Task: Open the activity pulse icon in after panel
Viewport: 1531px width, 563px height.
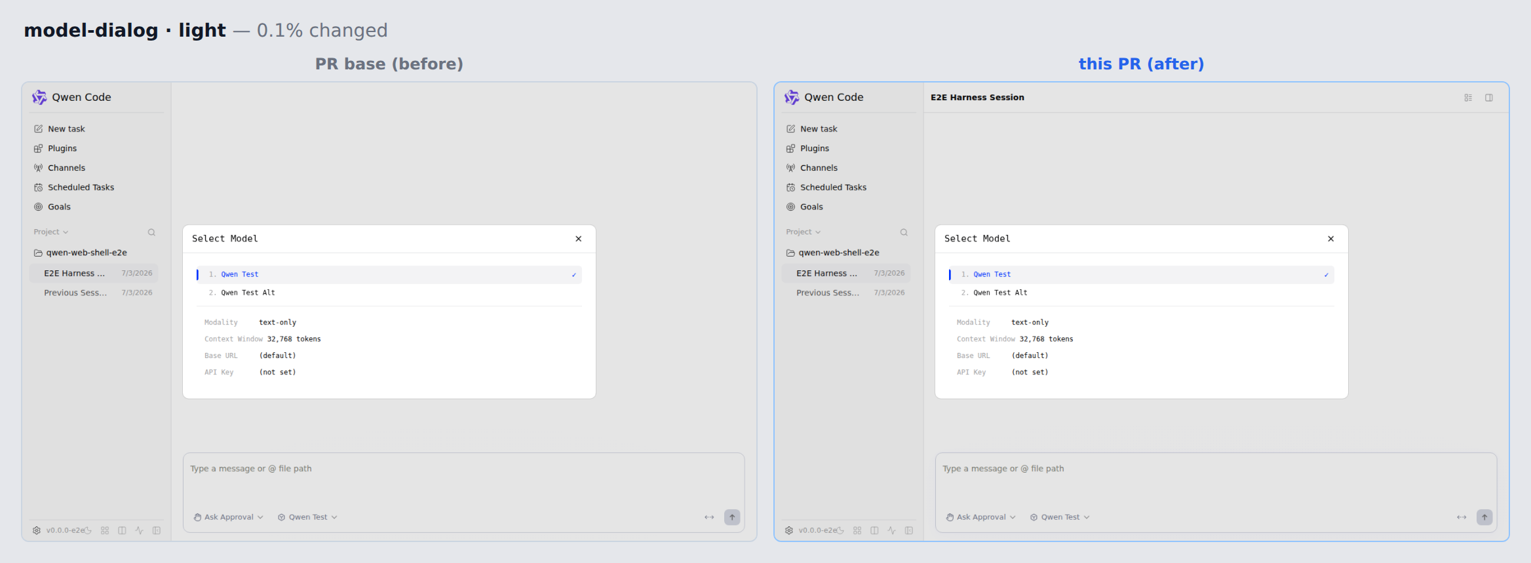Action: coord(891,530)
